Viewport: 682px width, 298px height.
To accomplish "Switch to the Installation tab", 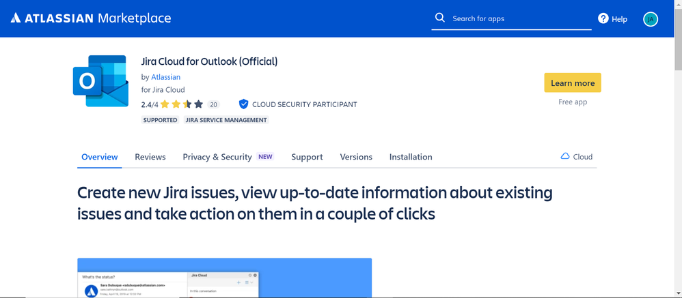I will point(411,157).
